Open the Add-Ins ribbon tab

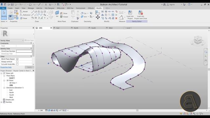(39, 8)
